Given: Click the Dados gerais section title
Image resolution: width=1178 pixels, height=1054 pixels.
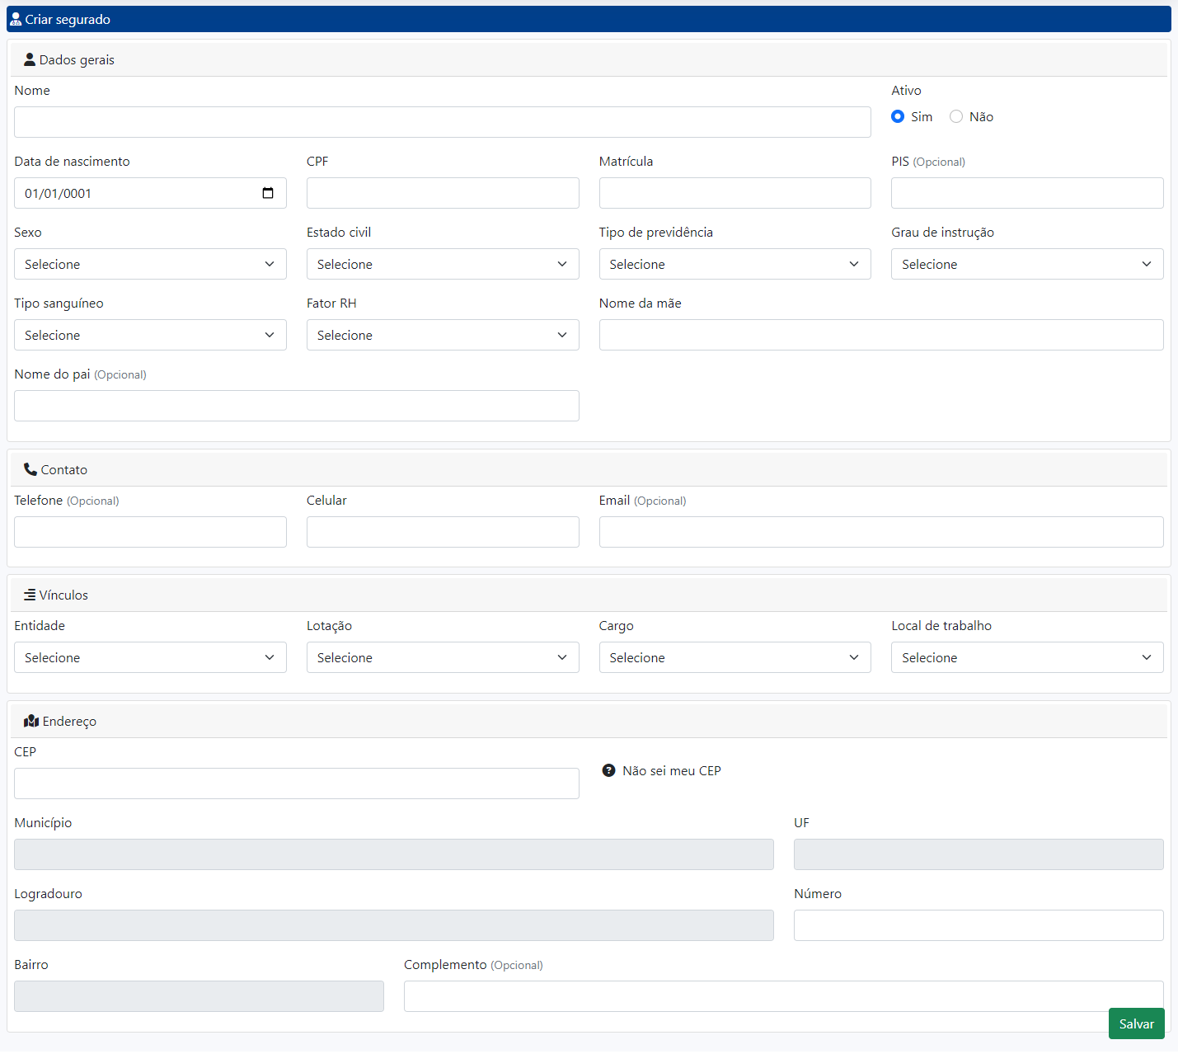Looking at the screenshot, I should tap(77, 59).
